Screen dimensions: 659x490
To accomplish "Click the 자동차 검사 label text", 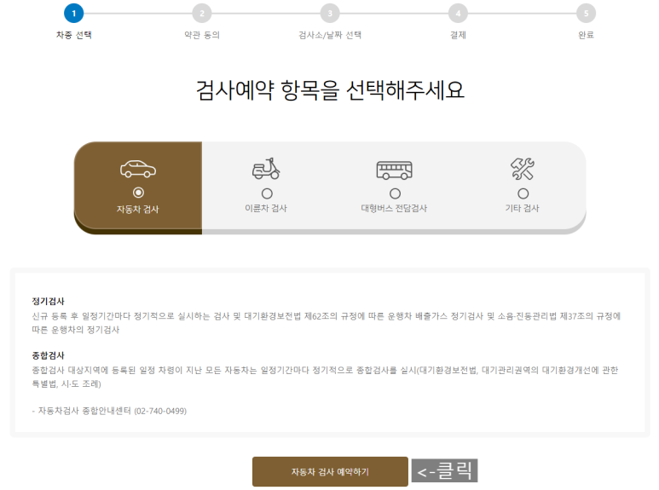I will [138, 210].
